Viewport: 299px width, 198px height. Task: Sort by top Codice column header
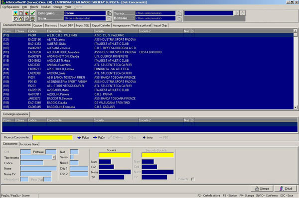pos(37,31)
